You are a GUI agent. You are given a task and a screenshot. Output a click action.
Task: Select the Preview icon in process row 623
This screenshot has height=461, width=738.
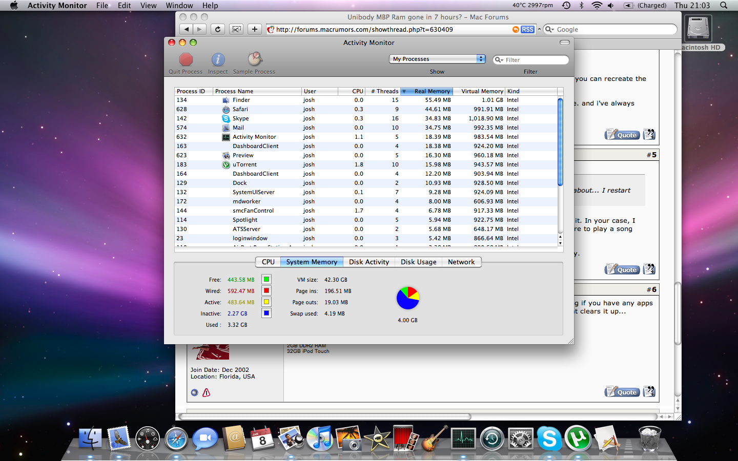tap(226, 156)
